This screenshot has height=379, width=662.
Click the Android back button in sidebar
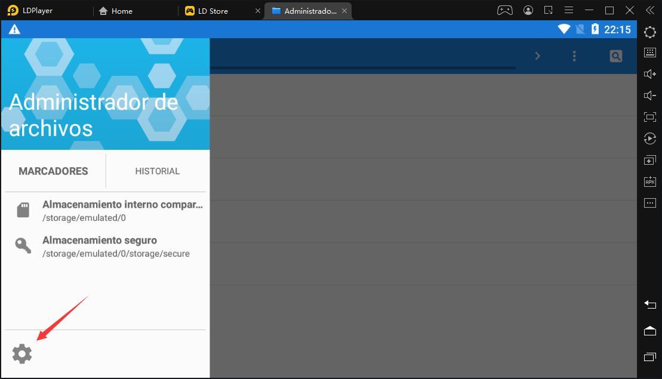tap(650, 304)
